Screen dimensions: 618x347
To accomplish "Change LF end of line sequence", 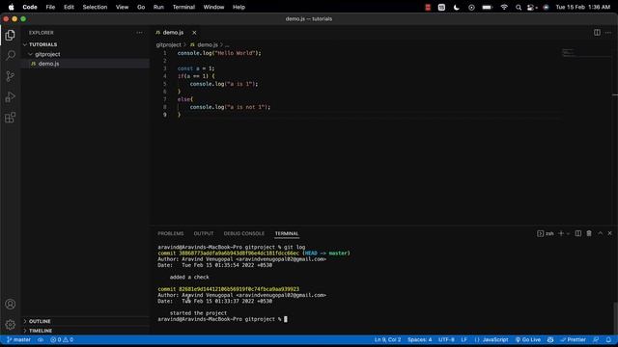I will [x=463, y=340].
